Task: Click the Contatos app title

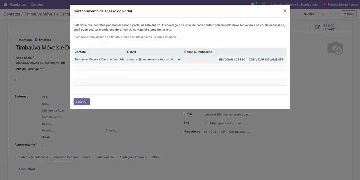Action: (18, 4)
